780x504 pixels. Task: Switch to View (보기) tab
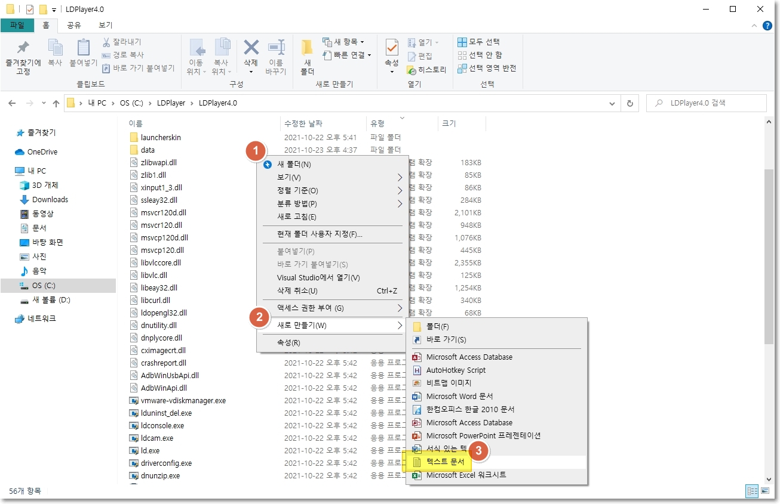click(105, 25)
